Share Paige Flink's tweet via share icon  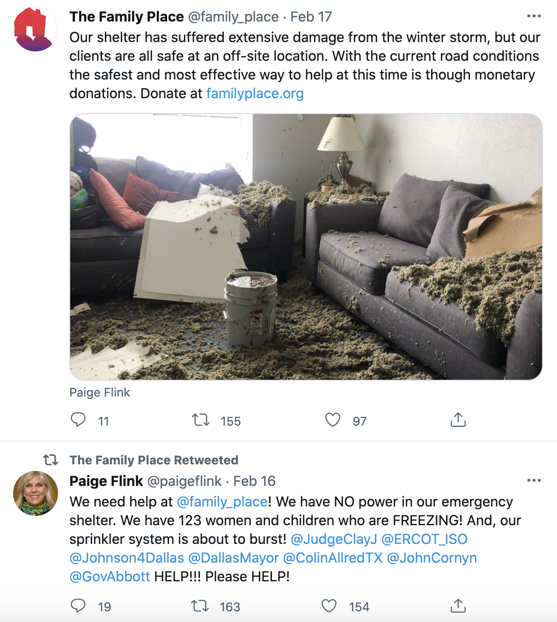pos(458,606)
